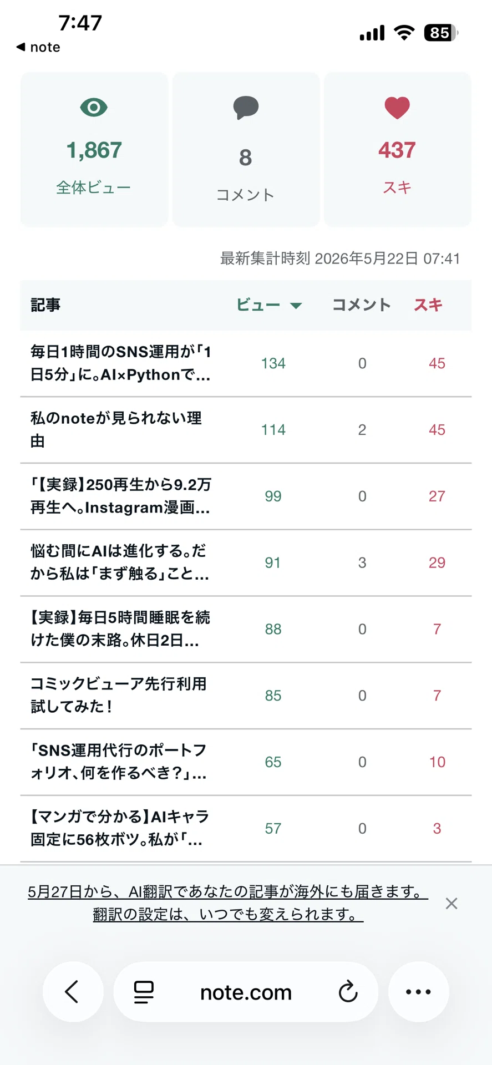Tap the speech bubble comment icon
492x1065 pixels.
(246, 108)
